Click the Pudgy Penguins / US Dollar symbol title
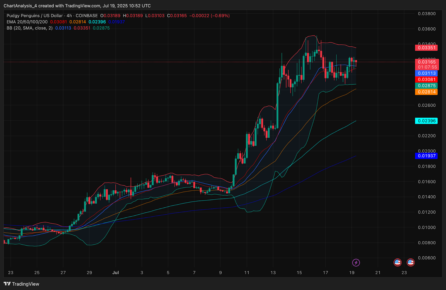Image resolution: width=446 pixels, height=290 pixels. (x=35, y=16)
